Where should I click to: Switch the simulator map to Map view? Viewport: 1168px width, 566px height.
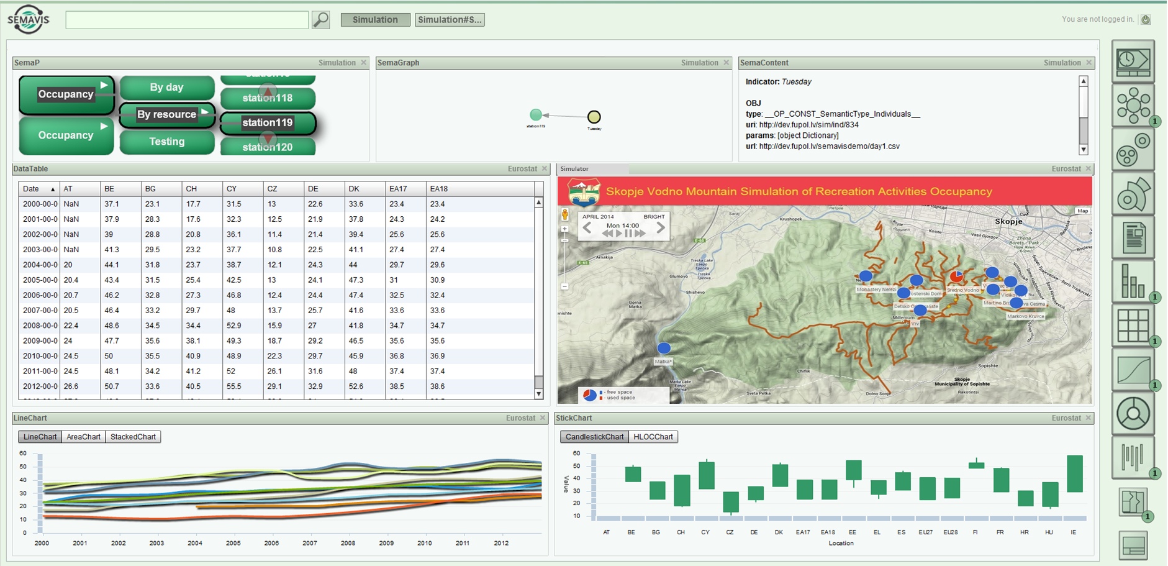click(1082, 211)
